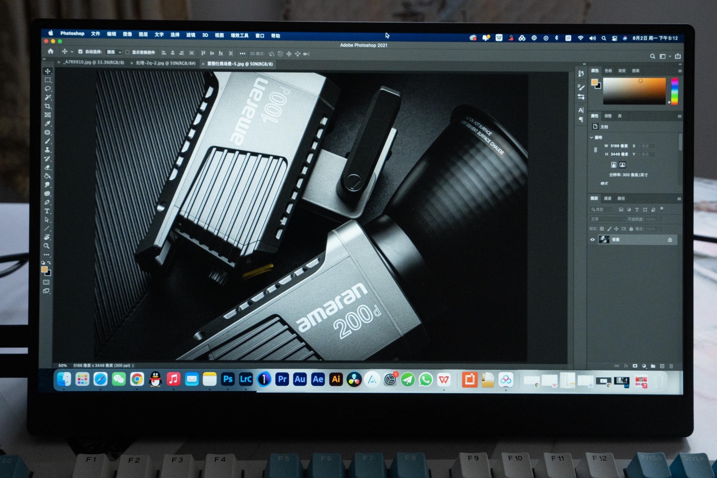Viewport: 717px width, 478px height.
Task: Open Photoshop from the Dock
Action: tap(227, 379)
